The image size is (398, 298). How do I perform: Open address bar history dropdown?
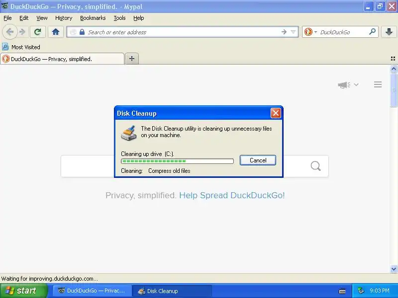[x=293, y=32]
